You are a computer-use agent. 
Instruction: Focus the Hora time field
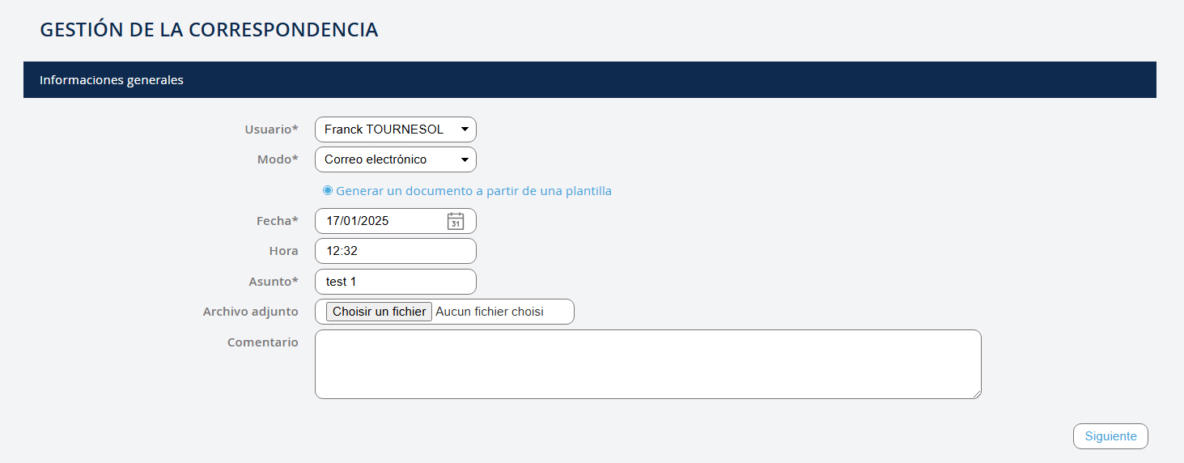tap(395, 251)
